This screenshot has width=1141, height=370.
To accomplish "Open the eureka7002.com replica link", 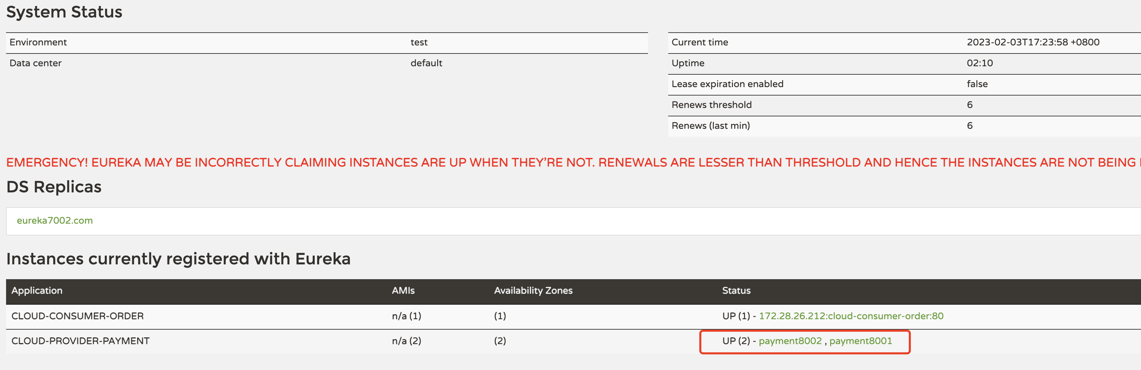I will 55,221.
